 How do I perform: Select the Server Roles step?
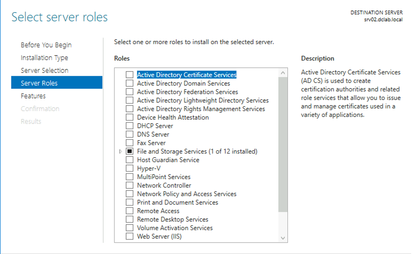(57, 82)
